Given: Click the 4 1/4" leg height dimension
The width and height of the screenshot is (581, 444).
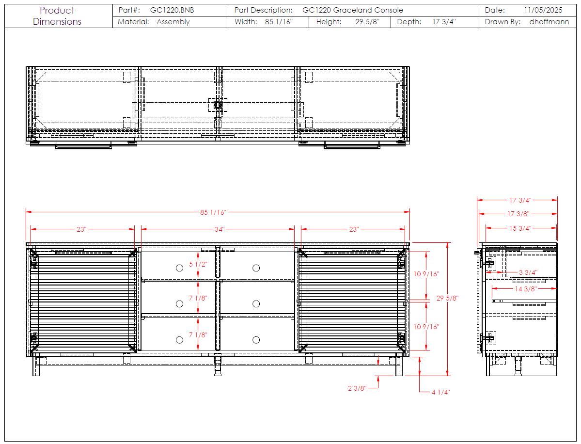Looking at the screenshot, I should (440, 392).
